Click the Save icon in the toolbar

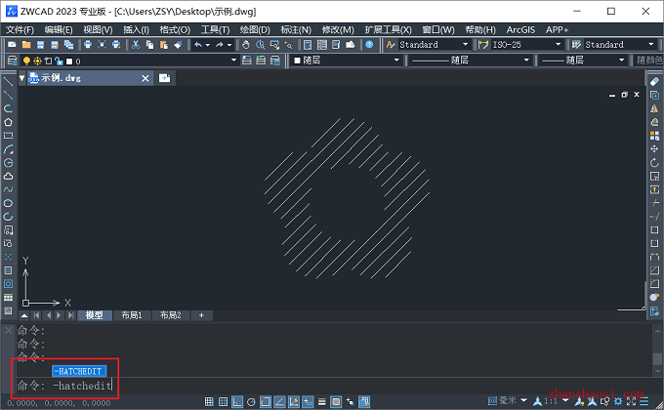(x=40, y=45)
